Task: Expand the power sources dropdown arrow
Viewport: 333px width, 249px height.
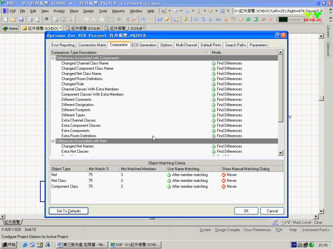Action: tap(193, 11)
